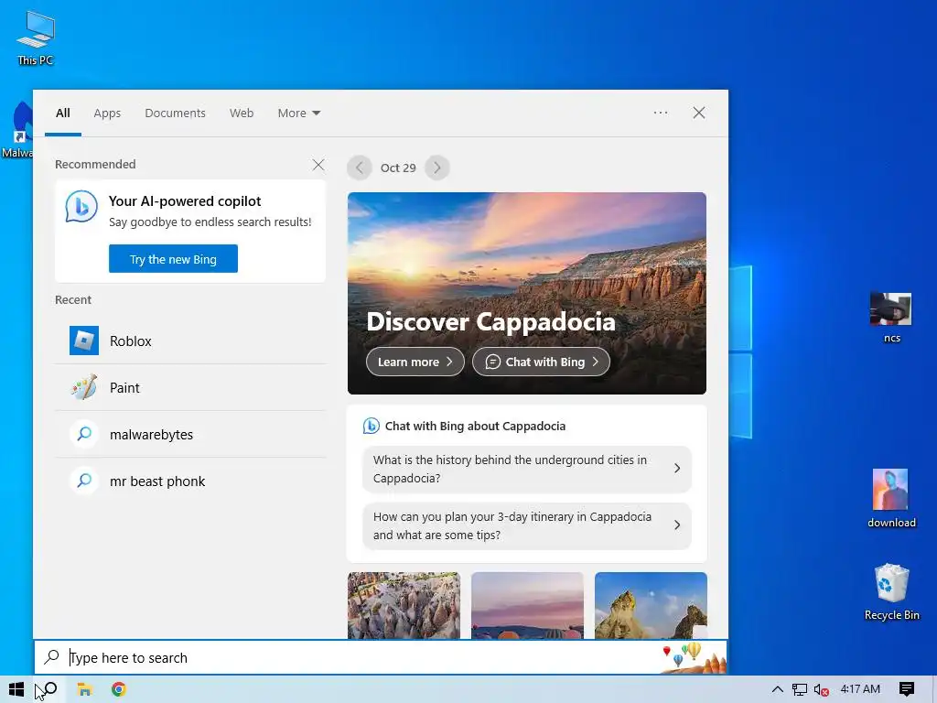The width and height of the screenshot is (937, 703).
Task: Click the hot air balloon graphic in search box
Action: [694, 657]
